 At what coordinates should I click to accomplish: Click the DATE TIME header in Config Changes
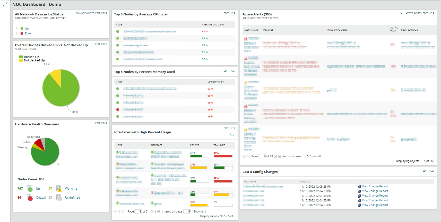305,182
